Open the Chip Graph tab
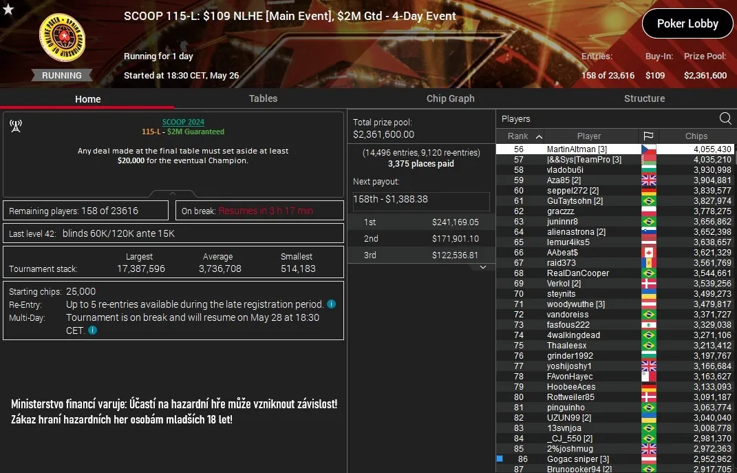 pos(450,98)
